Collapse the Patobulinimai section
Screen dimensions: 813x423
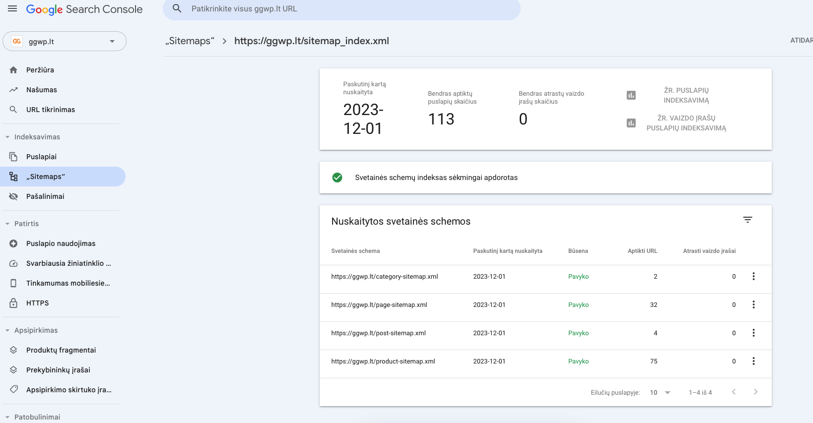7,417
